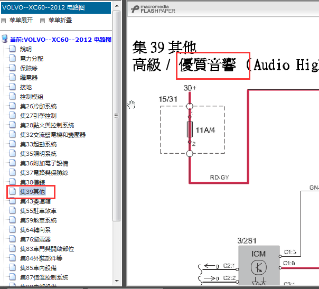Click the page icon beside 集84外裝部件等

pyautogui.click(x=13, y=258)
